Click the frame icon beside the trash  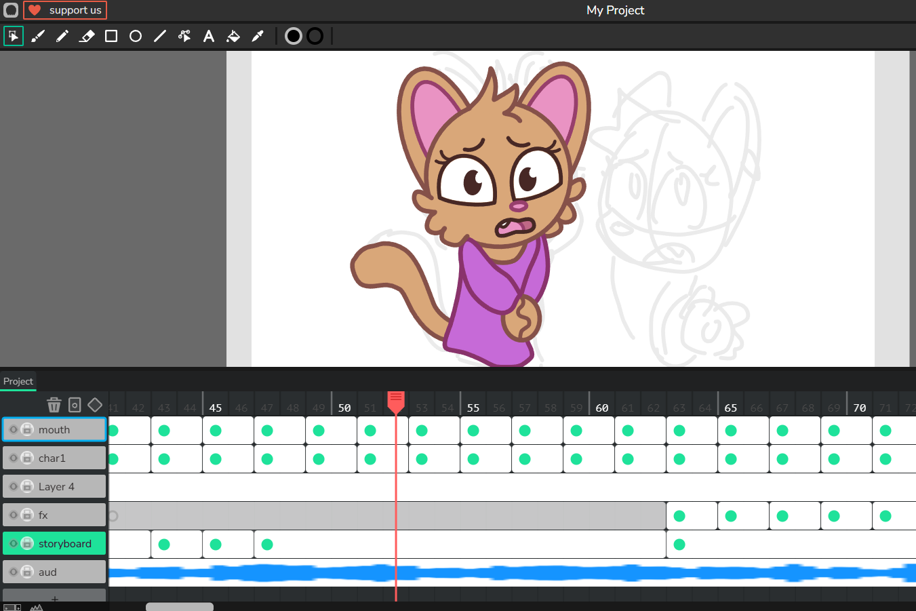click(75, 405)
